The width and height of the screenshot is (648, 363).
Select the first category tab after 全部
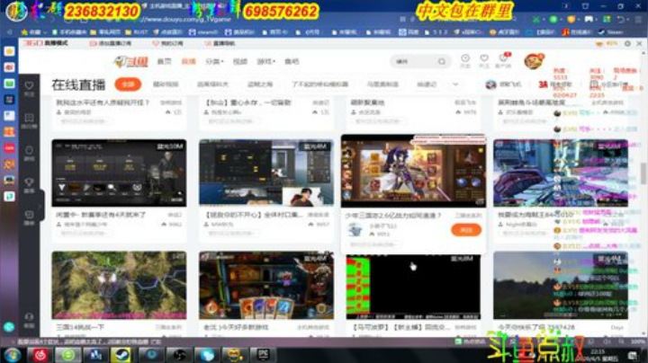166,84
